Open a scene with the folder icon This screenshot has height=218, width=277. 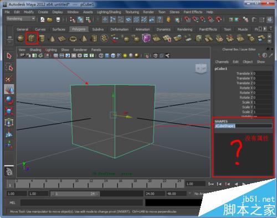(x=50, y=19)
